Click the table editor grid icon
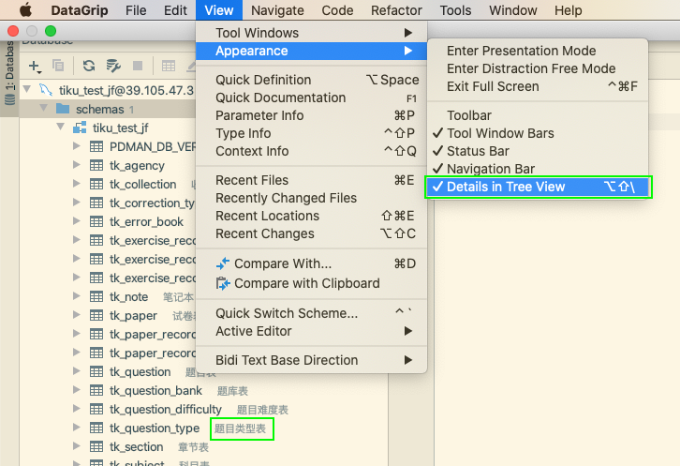 click(x=169, y=66)
